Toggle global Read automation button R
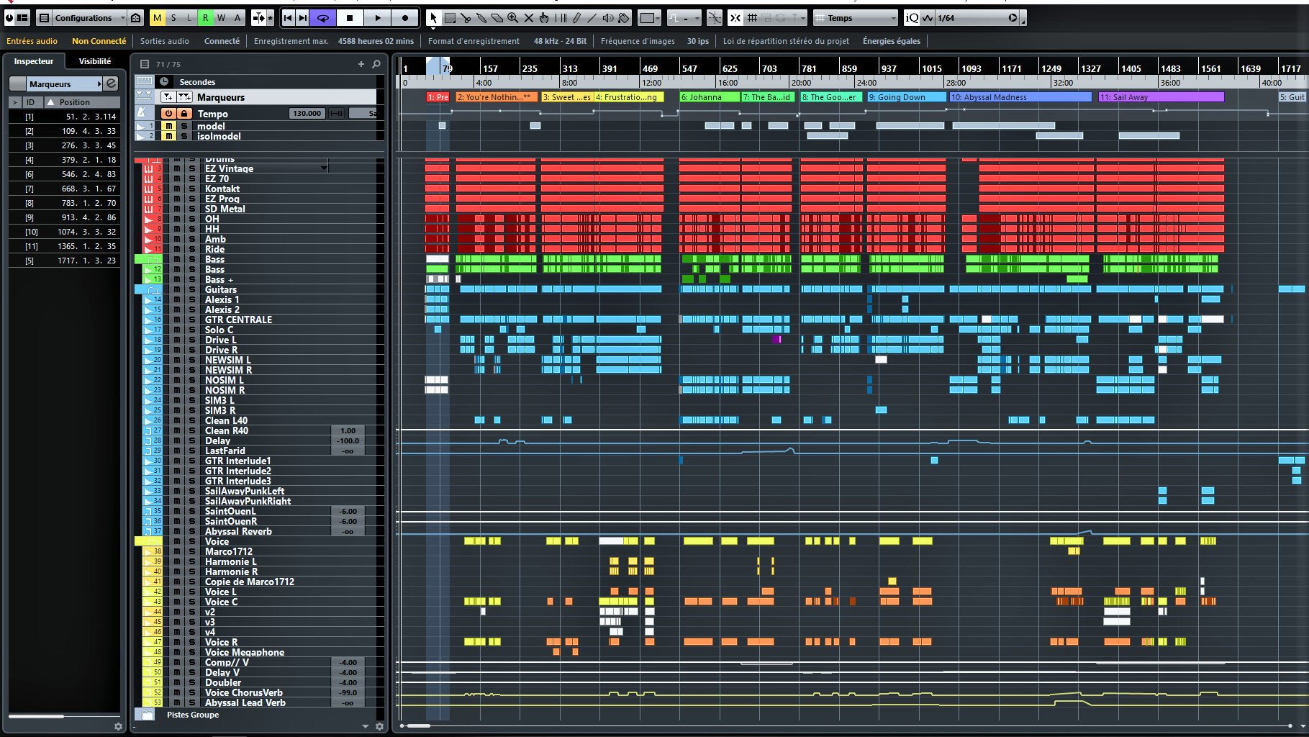The width and height of the screenshot is (1309, 737). click(205, 18)
